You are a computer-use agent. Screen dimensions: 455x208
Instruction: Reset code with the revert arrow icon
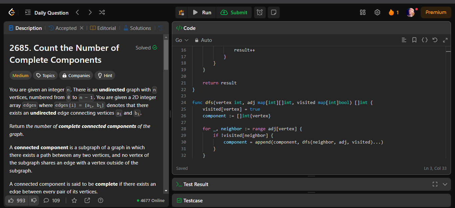(435, 40)
